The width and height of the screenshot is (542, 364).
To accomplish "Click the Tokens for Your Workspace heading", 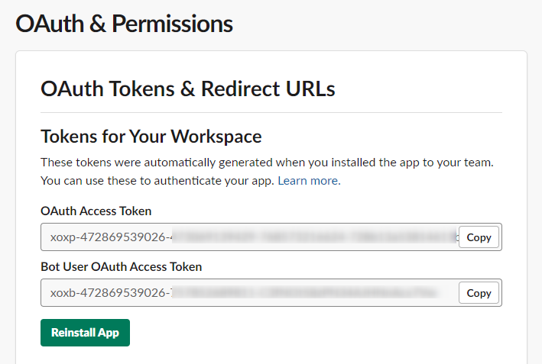I will click(151, 137).
